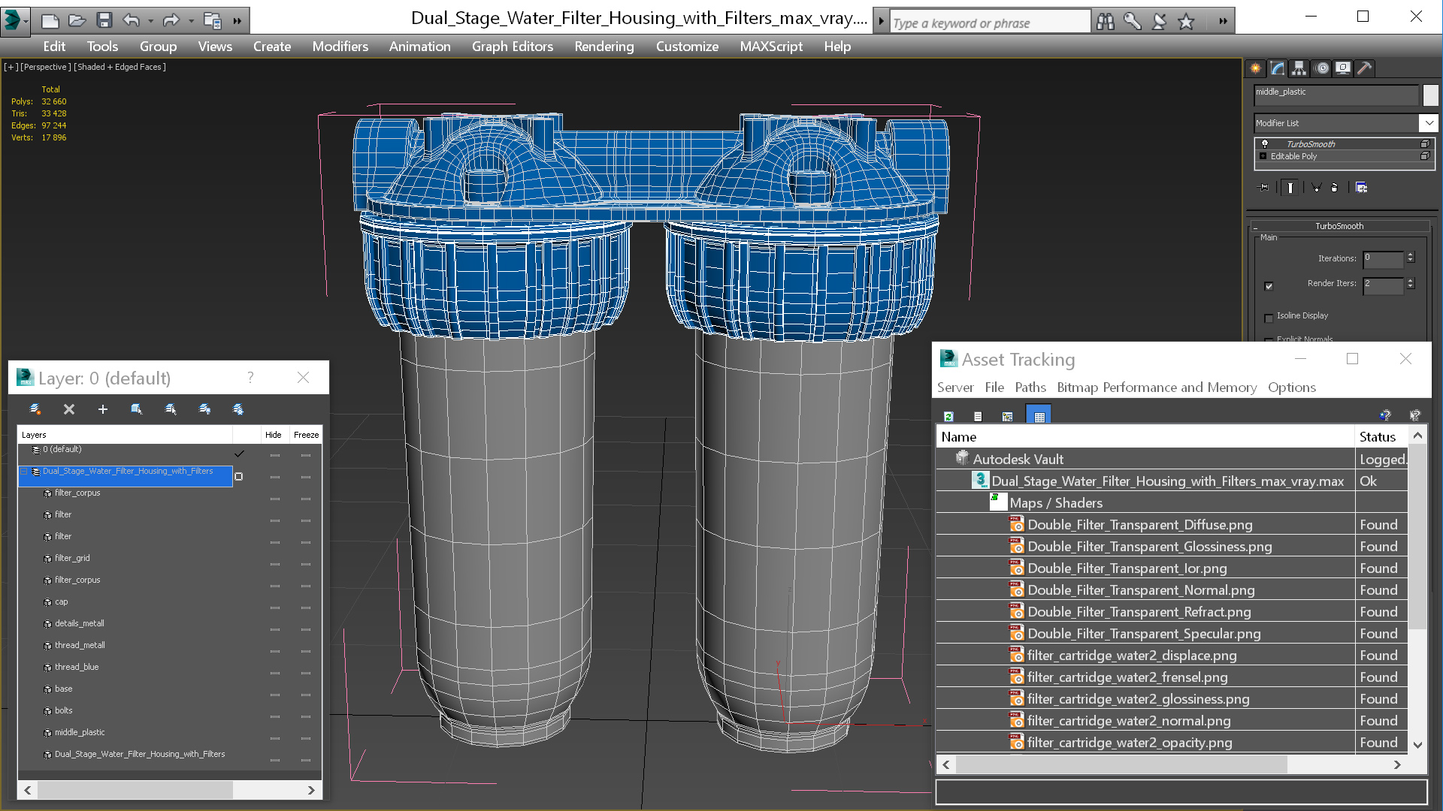Viewport: 1443px width, 811px height.
Task: Click Hide/Unhide All Layers icon
Action: (x=204, y=409)
